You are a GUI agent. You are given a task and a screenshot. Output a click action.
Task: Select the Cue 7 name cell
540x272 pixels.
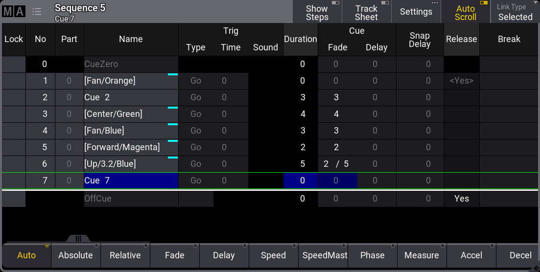131,181
